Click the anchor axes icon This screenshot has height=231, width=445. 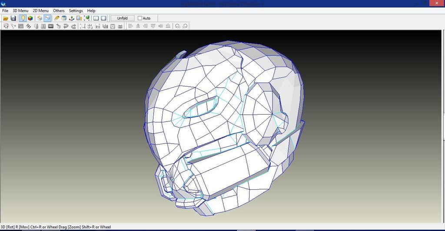tap(72, 18)
